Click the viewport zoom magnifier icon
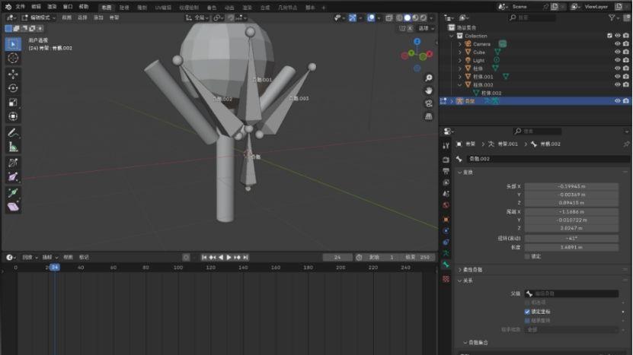 429,78
